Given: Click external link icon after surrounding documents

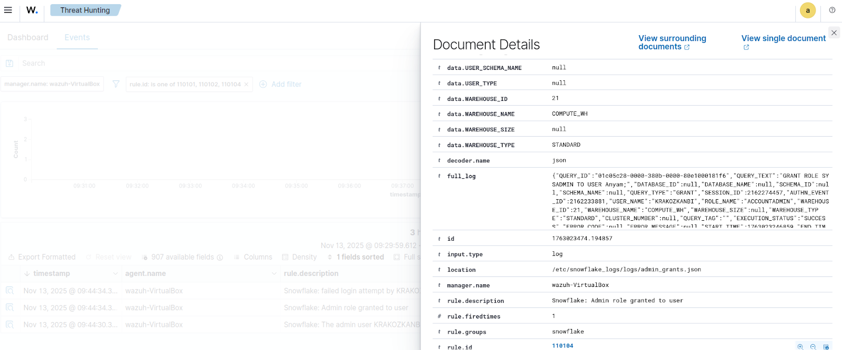Looking at the screenshot, I should click(687, 47).
